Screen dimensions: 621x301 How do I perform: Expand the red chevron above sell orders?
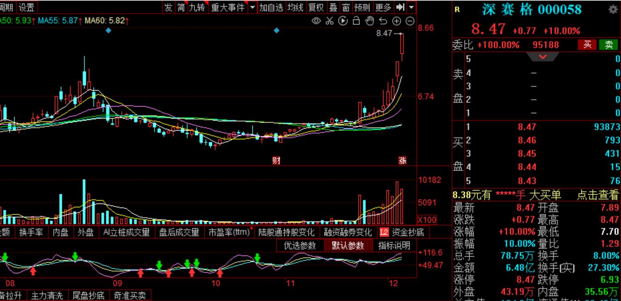[543, 56]
